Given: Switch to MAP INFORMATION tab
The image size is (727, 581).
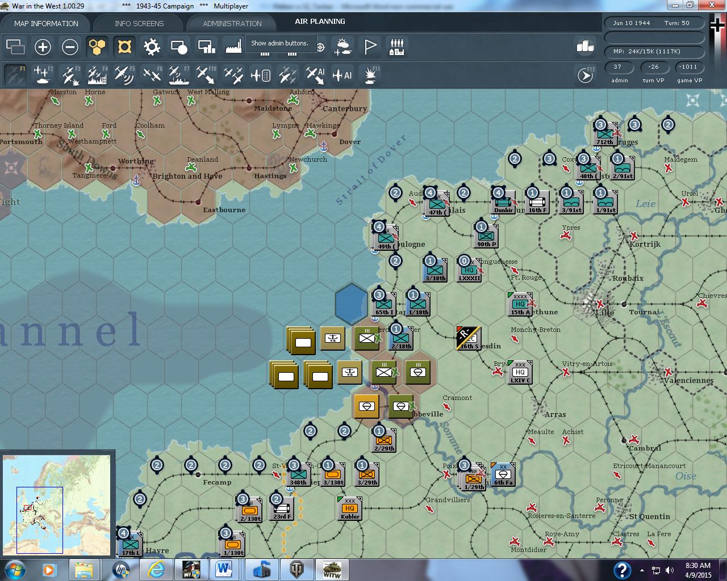Looking at the screenshot, I should pos(46,23).
